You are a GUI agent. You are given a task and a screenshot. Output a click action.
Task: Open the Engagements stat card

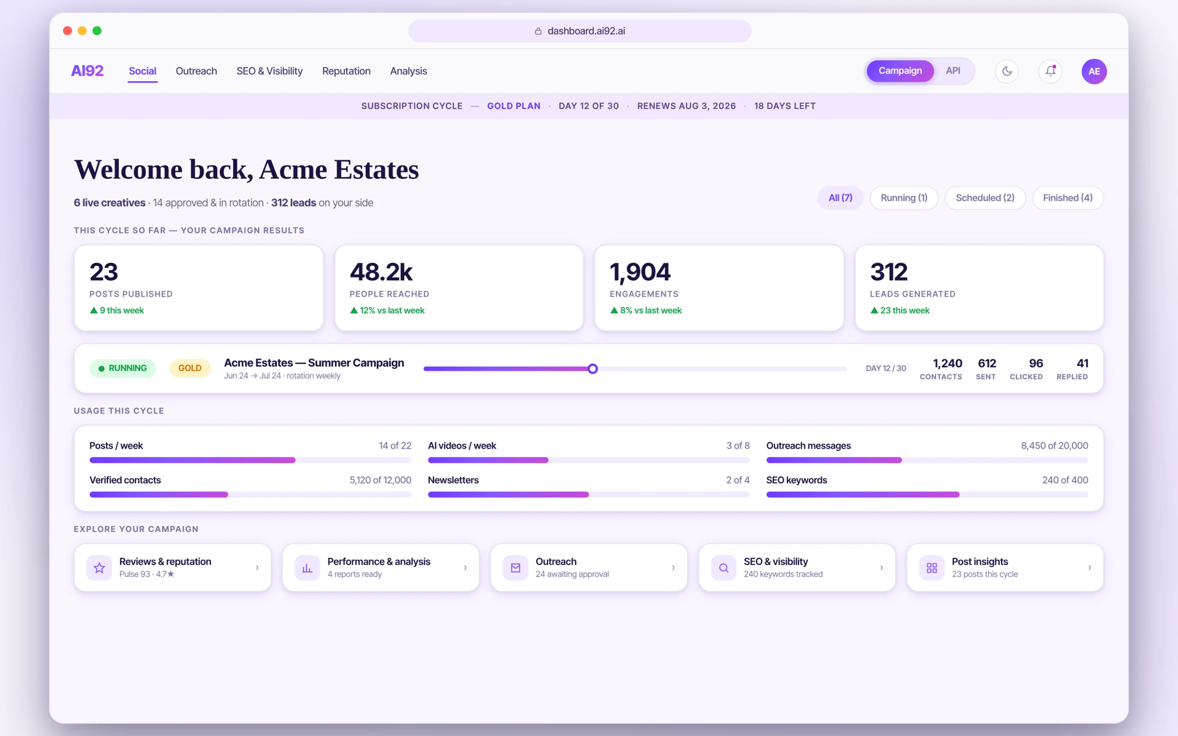coord(719,288)
